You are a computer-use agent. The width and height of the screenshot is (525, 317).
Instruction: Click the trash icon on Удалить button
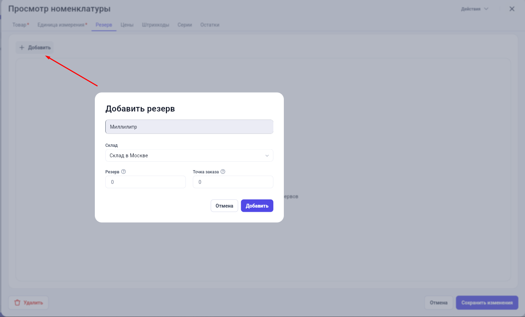tap(17, 303)
